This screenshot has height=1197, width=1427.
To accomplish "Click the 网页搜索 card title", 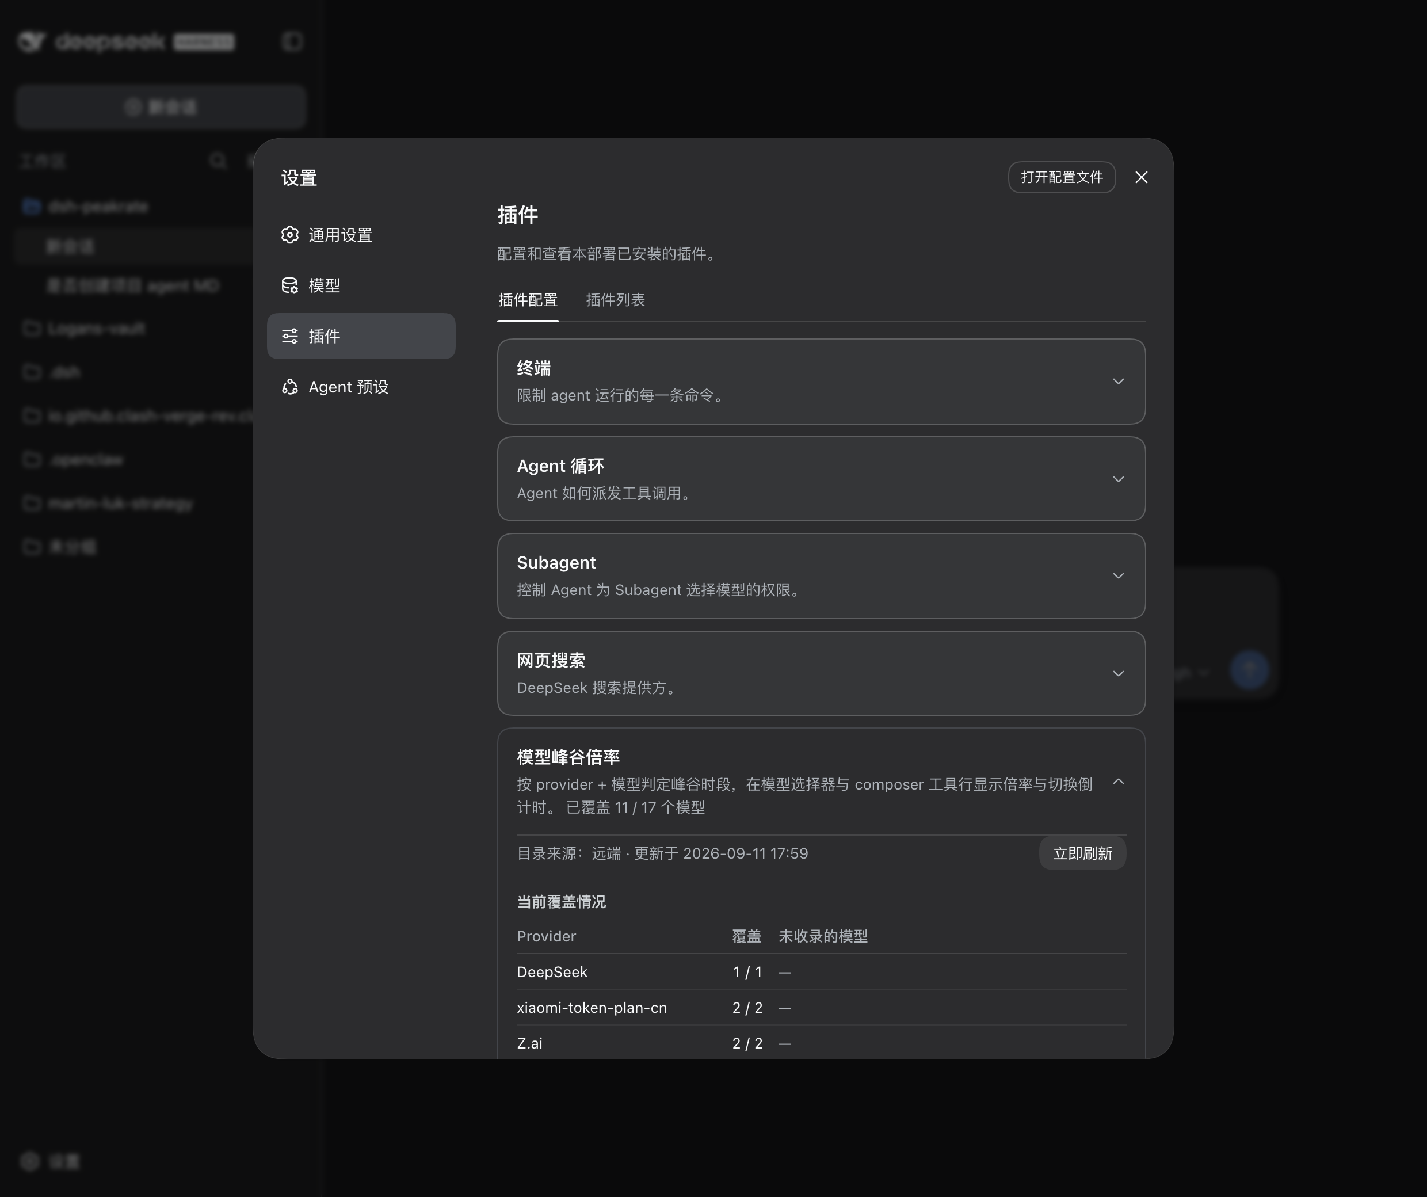I will pyautogui.click(x=551, y=661).
